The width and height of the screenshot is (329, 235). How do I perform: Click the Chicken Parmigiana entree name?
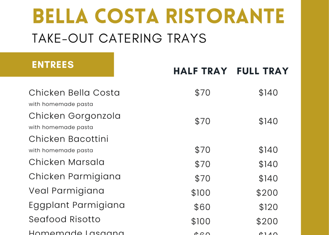(75, 177)
